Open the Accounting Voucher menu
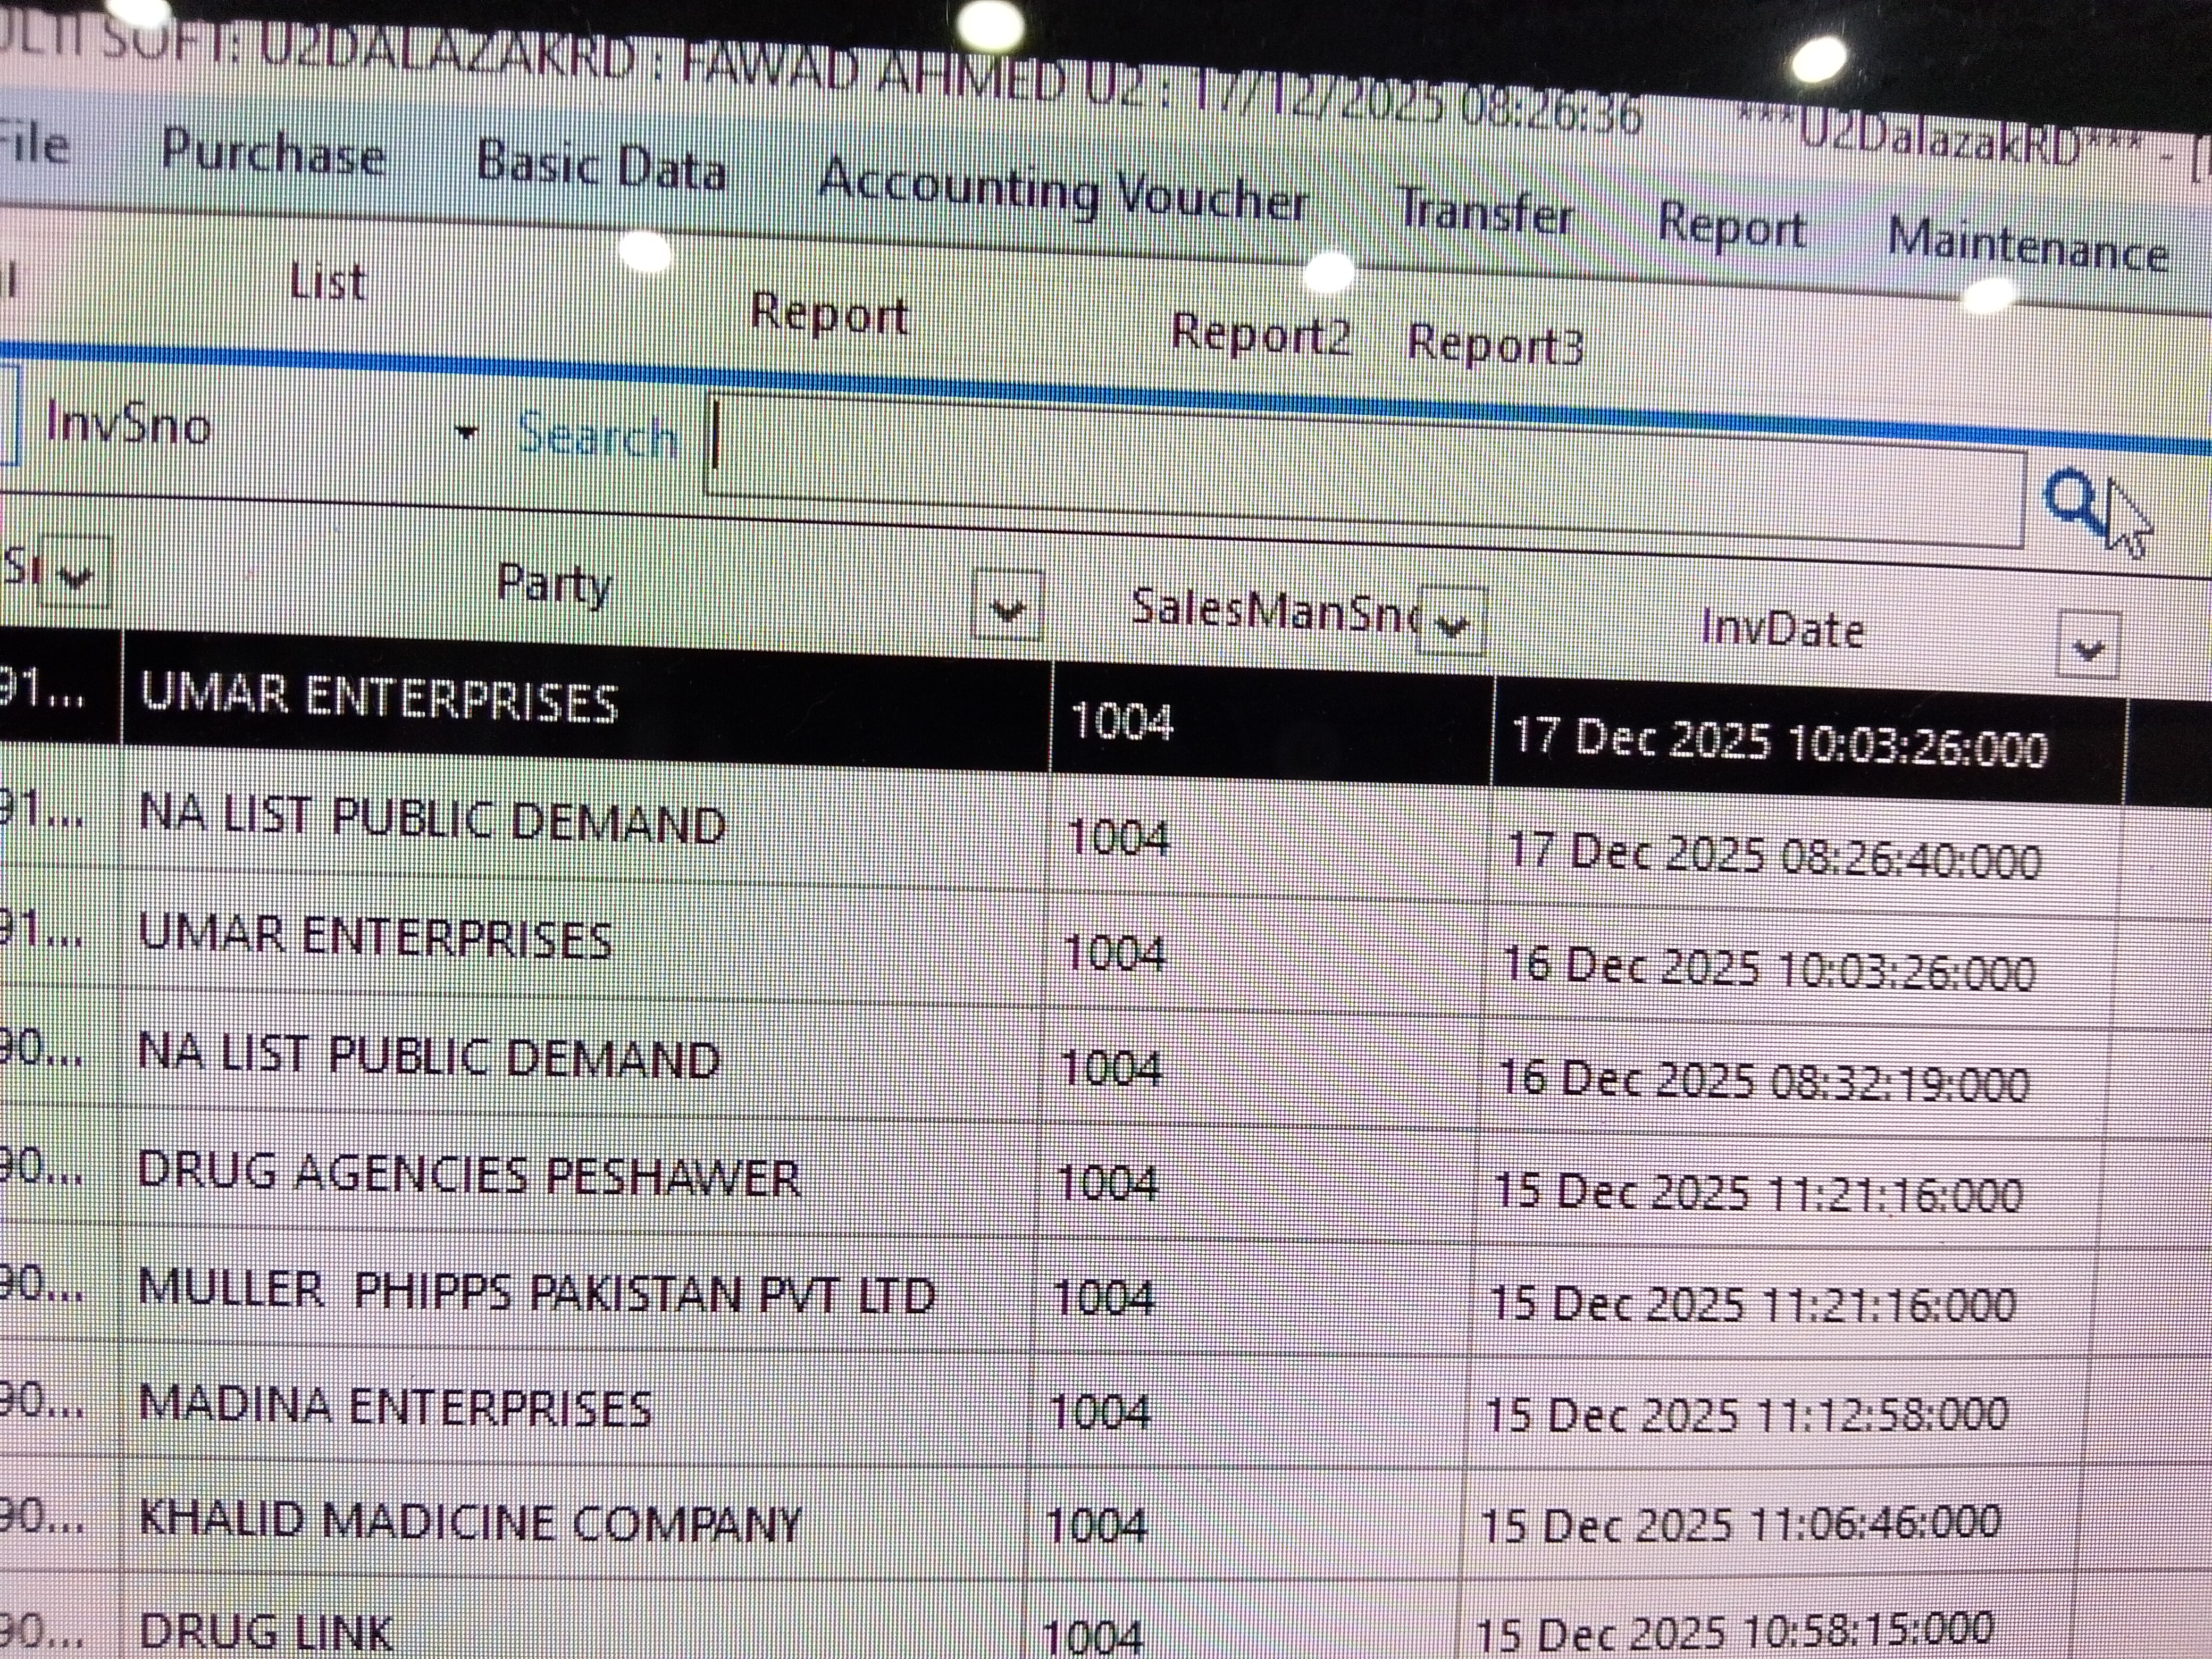2212x1659 pixels. click(1063, 192)
